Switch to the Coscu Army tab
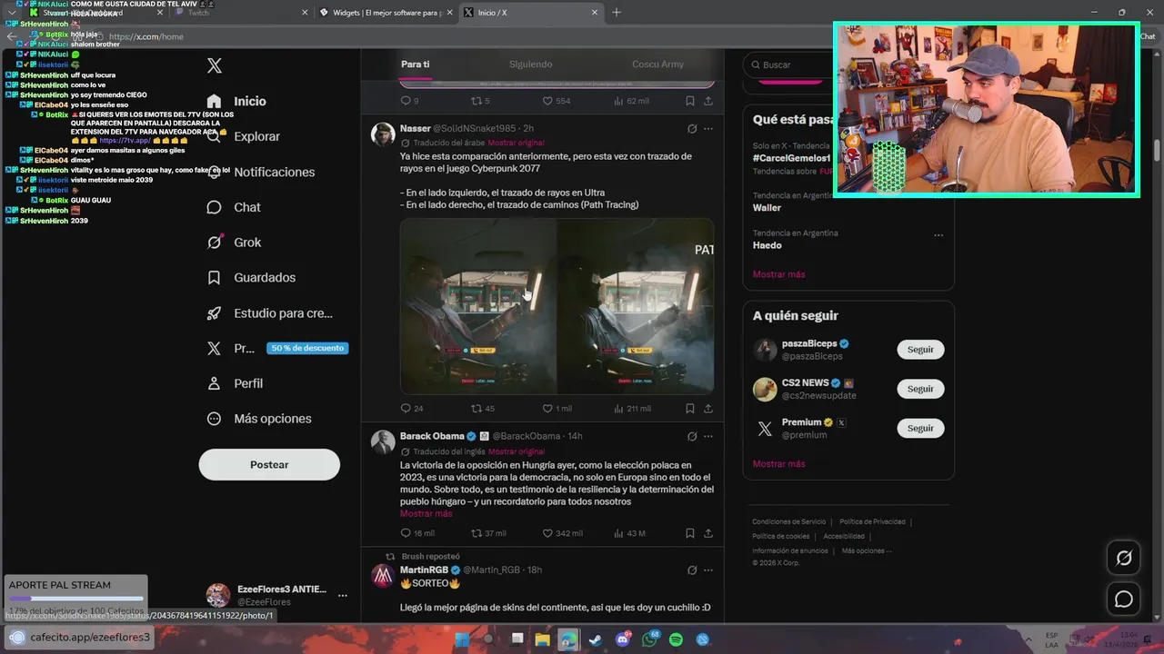 [x=657, y=64]
